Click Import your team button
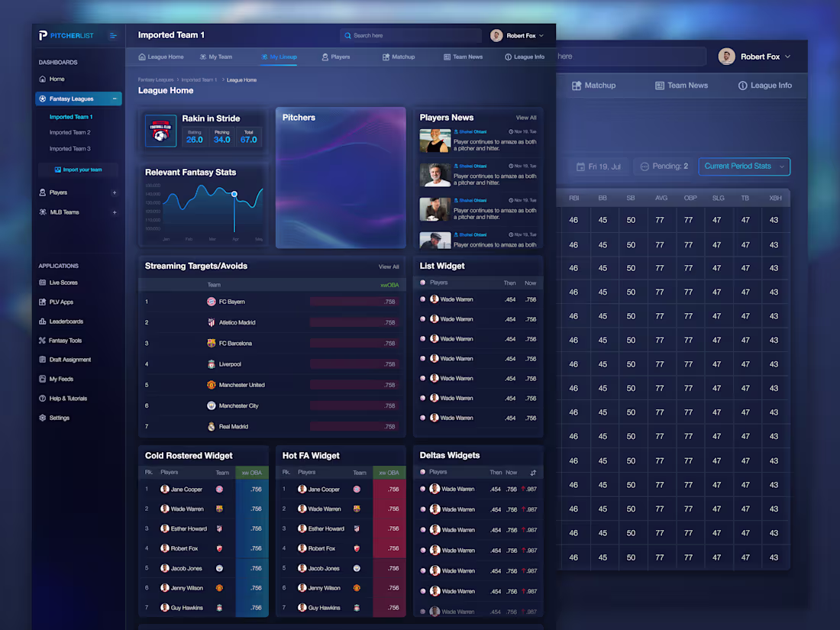Screen dimensions: 840x630 click(x=78, y=170)
